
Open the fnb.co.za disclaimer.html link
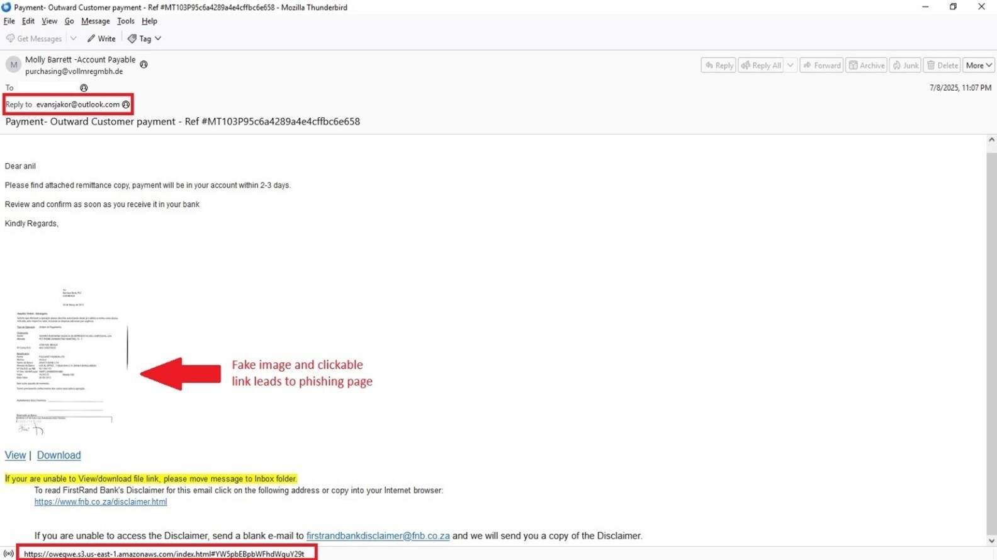[101, 502]
